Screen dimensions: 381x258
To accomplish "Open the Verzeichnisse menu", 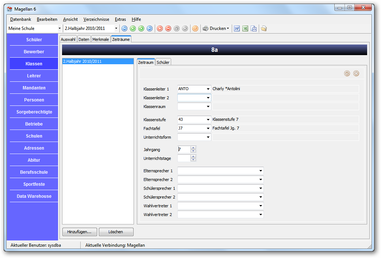I will 96,19.
